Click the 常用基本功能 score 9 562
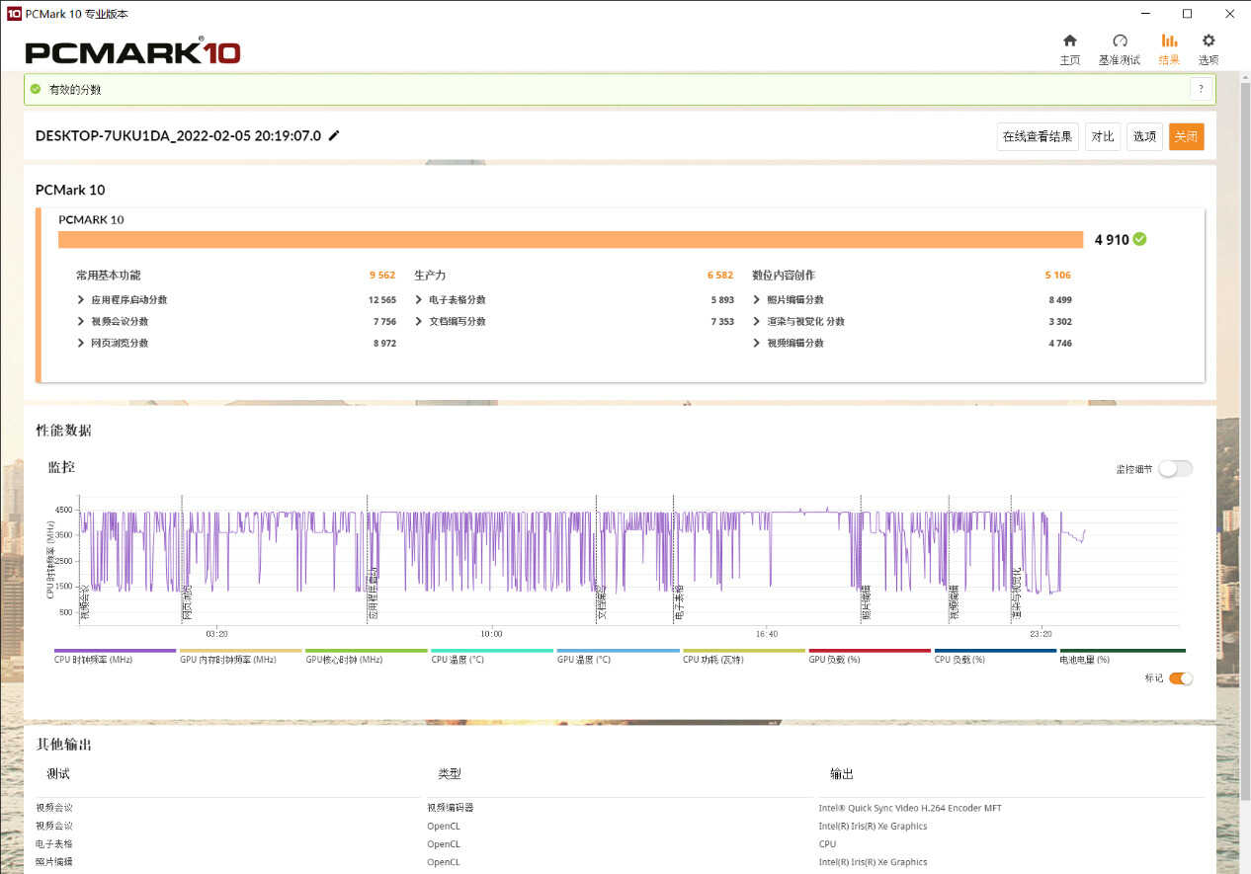The width and height of the screenshot is (1251, 874). (382, 276)
